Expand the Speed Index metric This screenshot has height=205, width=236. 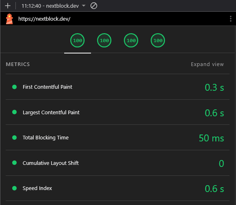coord(117,188)
